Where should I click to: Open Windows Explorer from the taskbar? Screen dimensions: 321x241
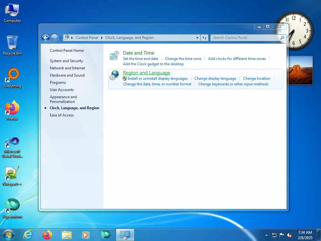pos(66,235)
